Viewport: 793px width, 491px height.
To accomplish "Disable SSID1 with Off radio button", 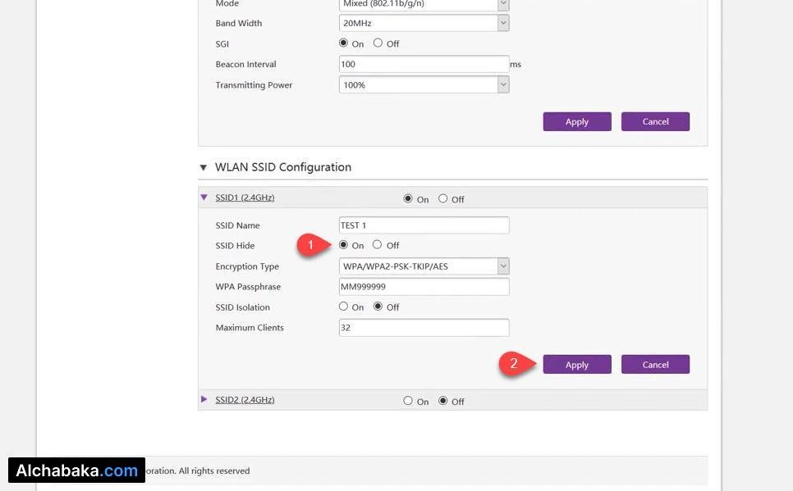I will coord(443,198).
